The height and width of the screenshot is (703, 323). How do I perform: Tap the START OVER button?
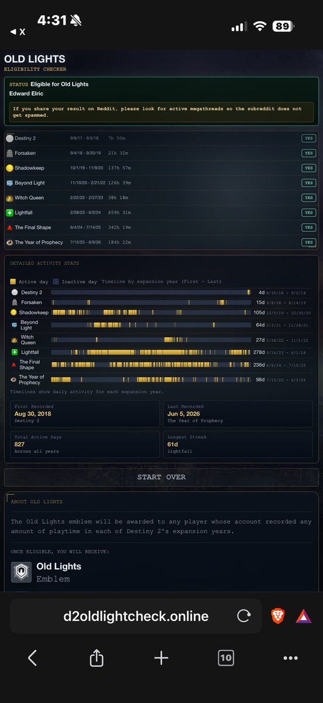point(161,477)
